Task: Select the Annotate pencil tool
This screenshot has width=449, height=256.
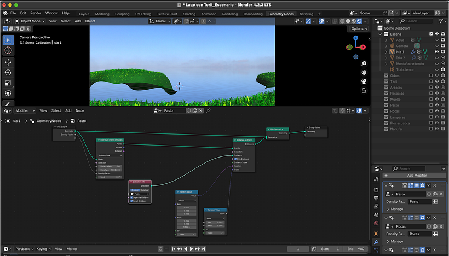Action: [x=8, y=103]
